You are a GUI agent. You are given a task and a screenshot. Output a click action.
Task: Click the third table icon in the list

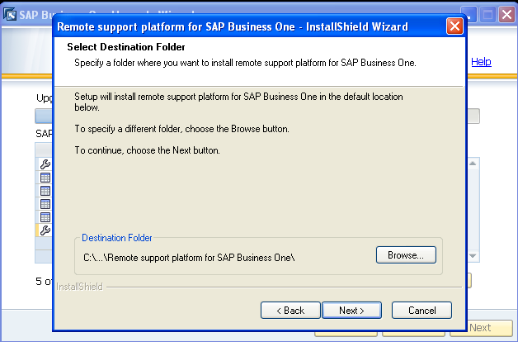point(45,204)
